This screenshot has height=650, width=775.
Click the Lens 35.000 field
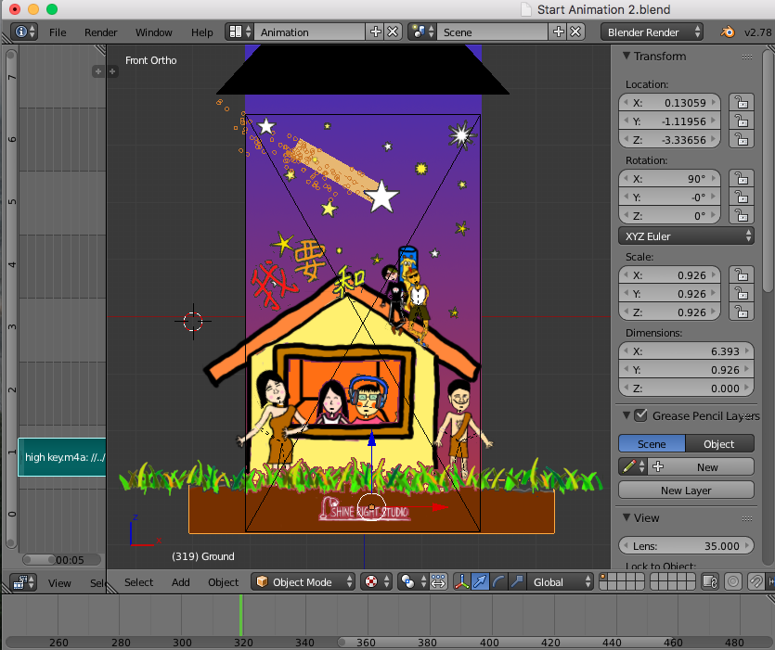click(x=686, y=546)
